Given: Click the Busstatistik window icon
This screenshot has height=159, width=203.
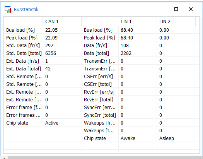Looking at the screenshot, I should click(9, 9).
